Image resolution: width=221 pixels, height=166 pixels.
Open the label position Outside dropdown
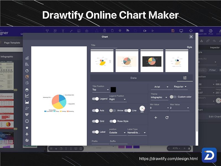[x=118, y=133]
